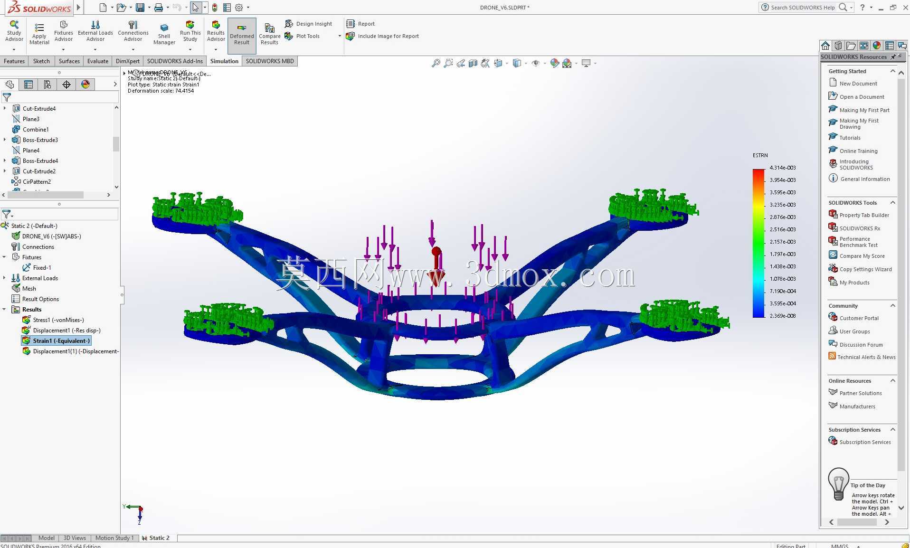Open the Customer Portal link

coord(853,318)
